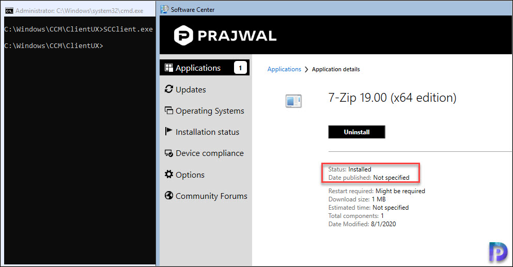This screenshot has width=513, height=267.
Task: Select 'Date Modified: 8/1/2020' text
Action: pos(362,224)
